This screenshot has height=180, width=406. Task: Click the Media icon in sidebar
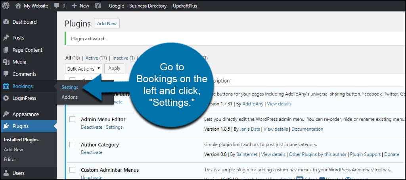coord(6,62)
